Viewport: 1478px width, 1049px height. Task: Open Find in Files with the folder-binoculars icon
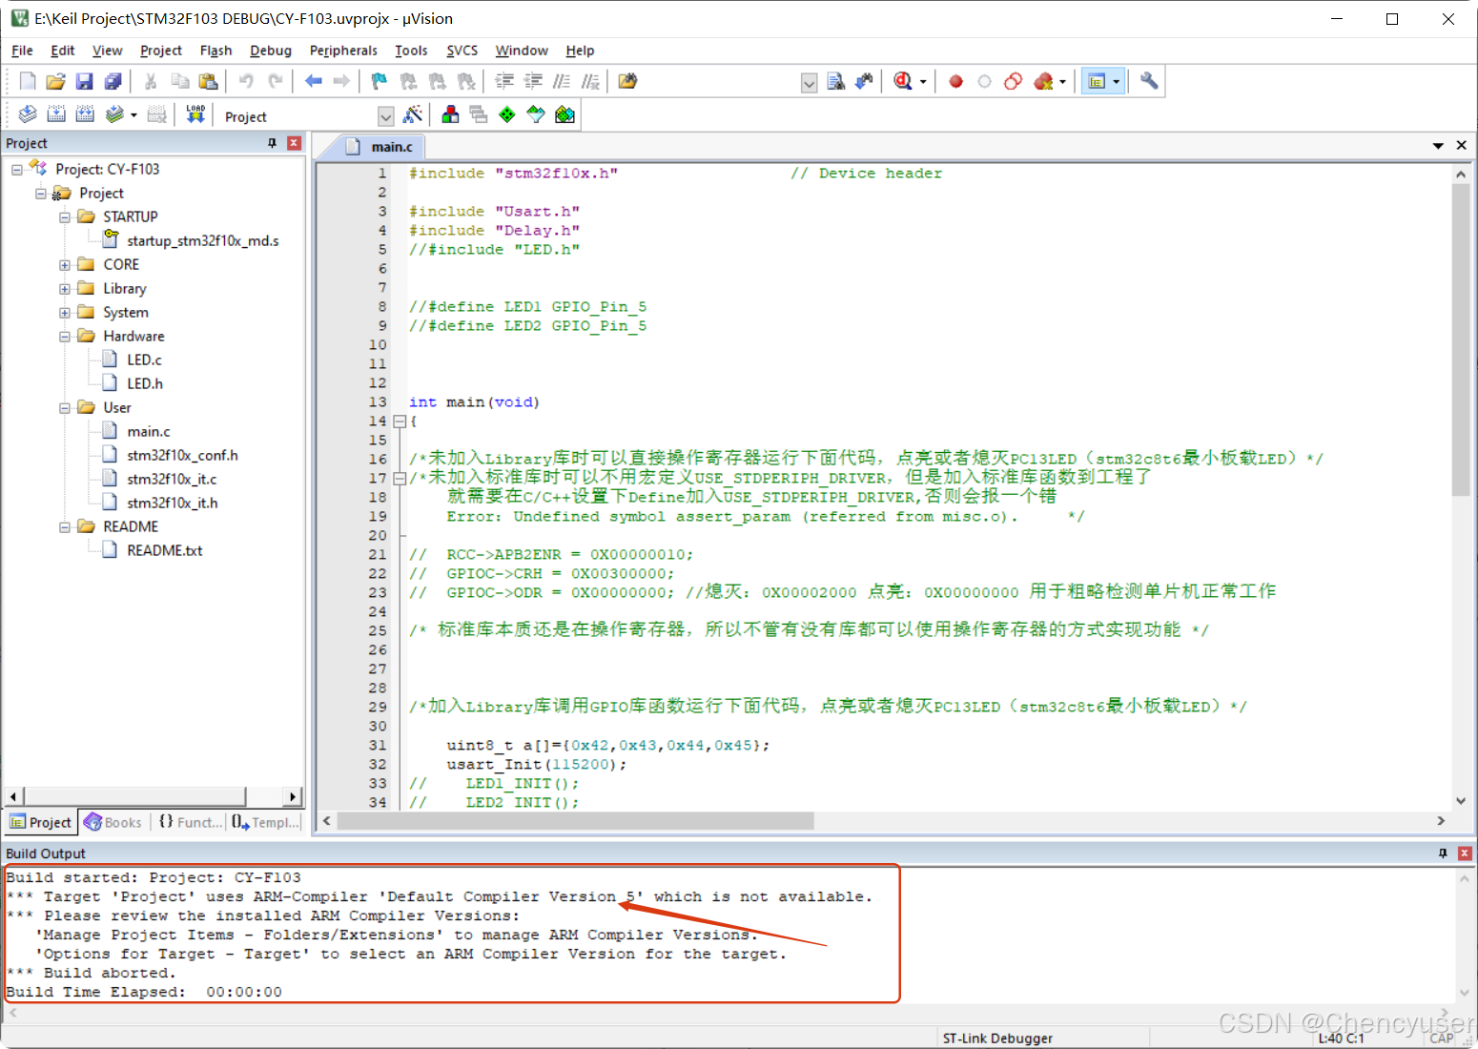click(x=627, y=82)
